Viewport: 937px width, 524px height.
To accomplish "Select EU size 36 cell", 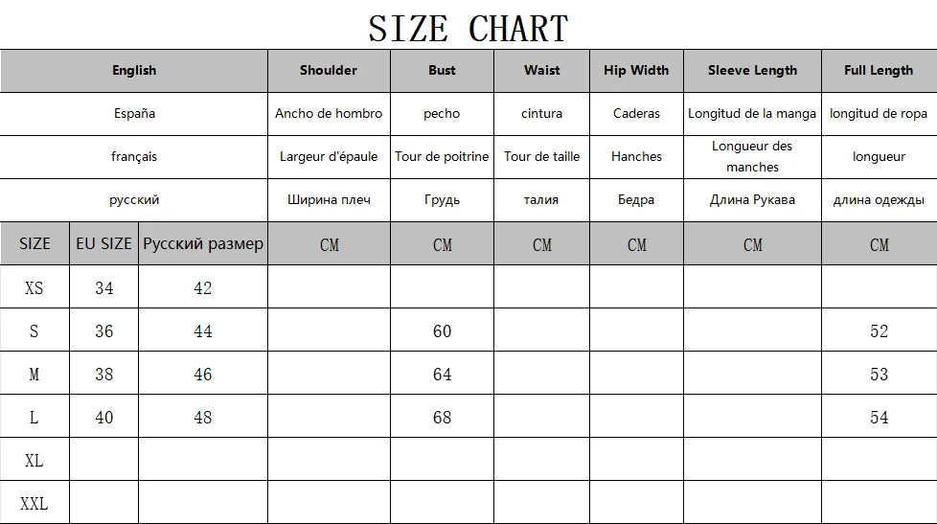I will click(103, 331).
